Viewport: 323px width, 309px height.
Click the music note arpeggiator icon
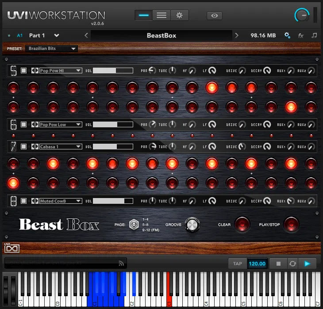coord(314,35)
